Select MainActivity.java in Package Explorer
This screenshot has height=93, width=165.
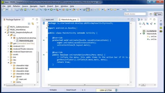tap(26, 41)
